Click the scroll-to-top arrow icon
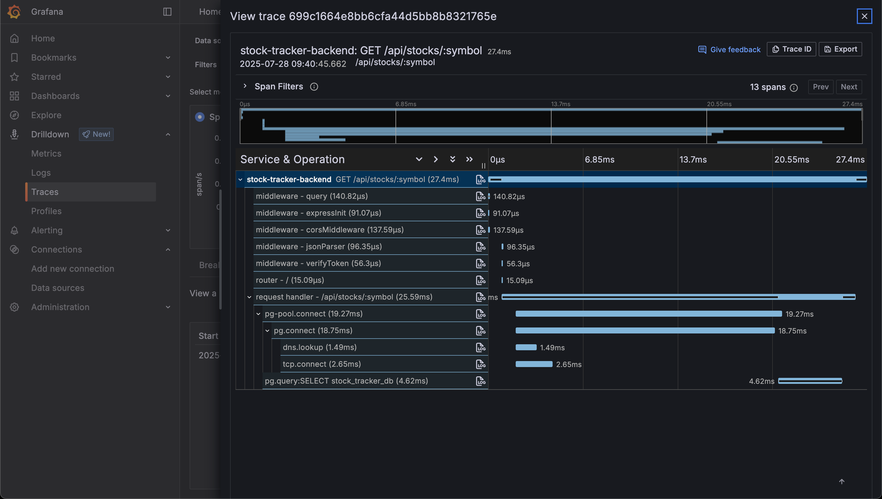This screenshot has height=499, width=882. coord(842,482)
